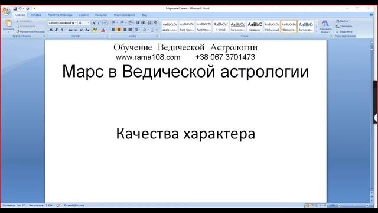
Task: Click the highlighted center alignment icon
Action: coord(119,30)
